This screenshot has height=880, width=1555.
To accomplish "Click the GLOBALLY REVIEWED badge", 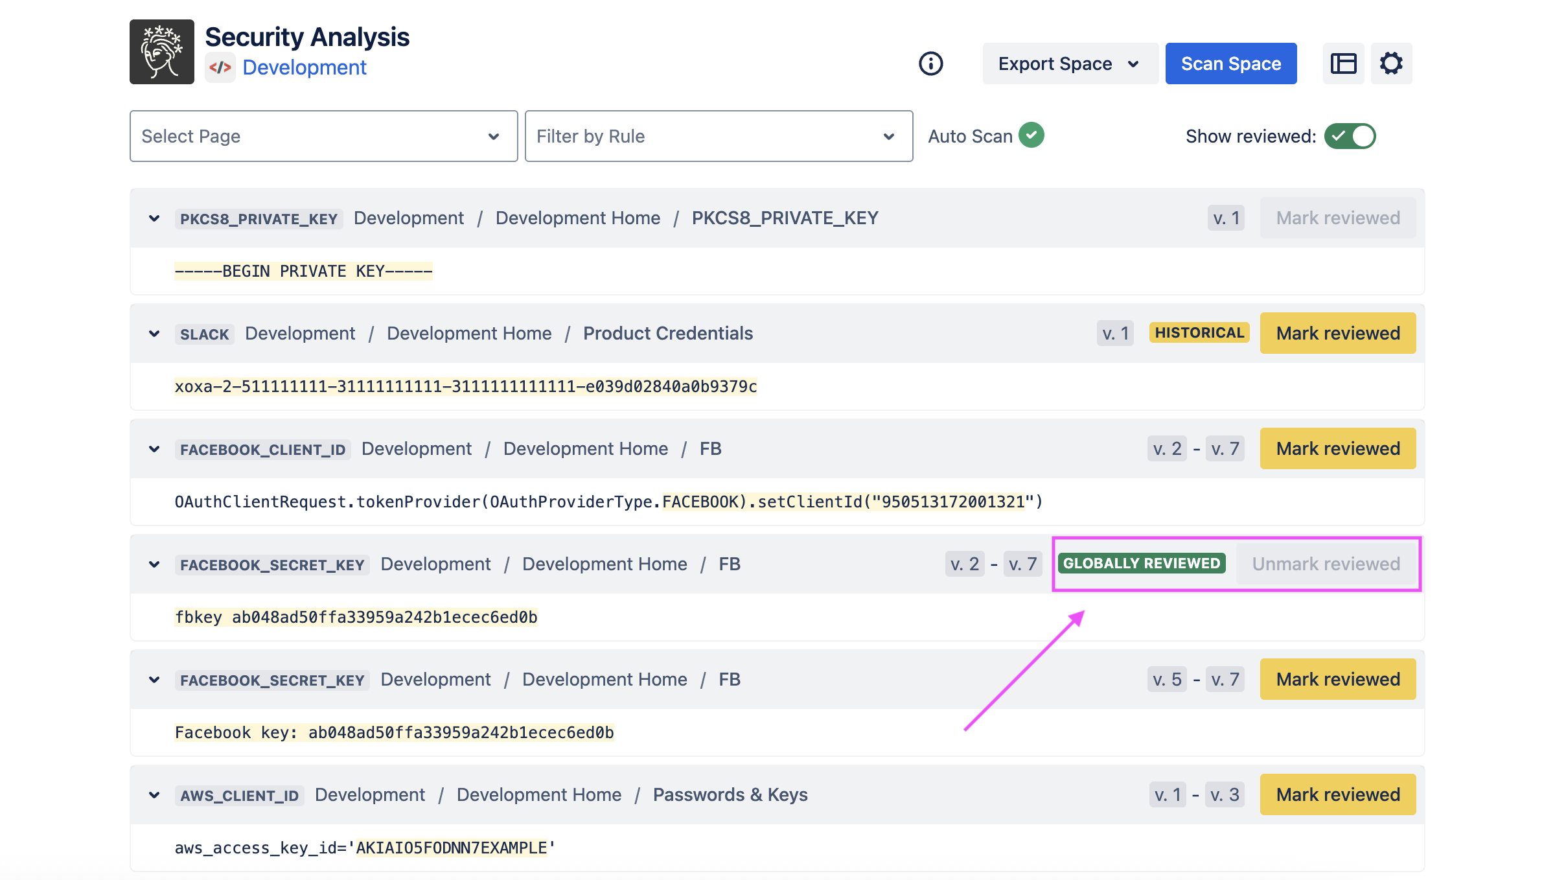I will coord(1142,564).
